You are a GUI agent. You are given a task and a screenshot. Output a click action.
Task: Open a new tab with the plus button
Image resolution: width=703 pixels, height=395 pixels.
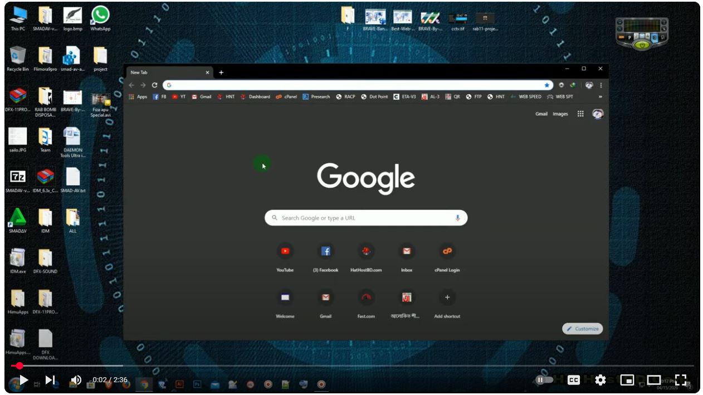(221, 72)
